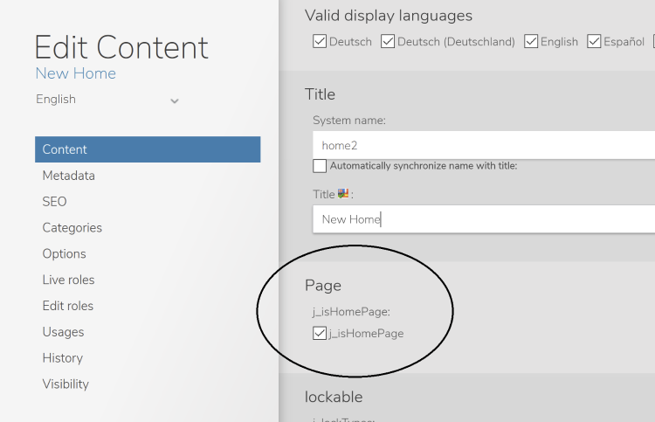Toggle the Español language checkbox

pyautogui.click(x=594, y=41)
